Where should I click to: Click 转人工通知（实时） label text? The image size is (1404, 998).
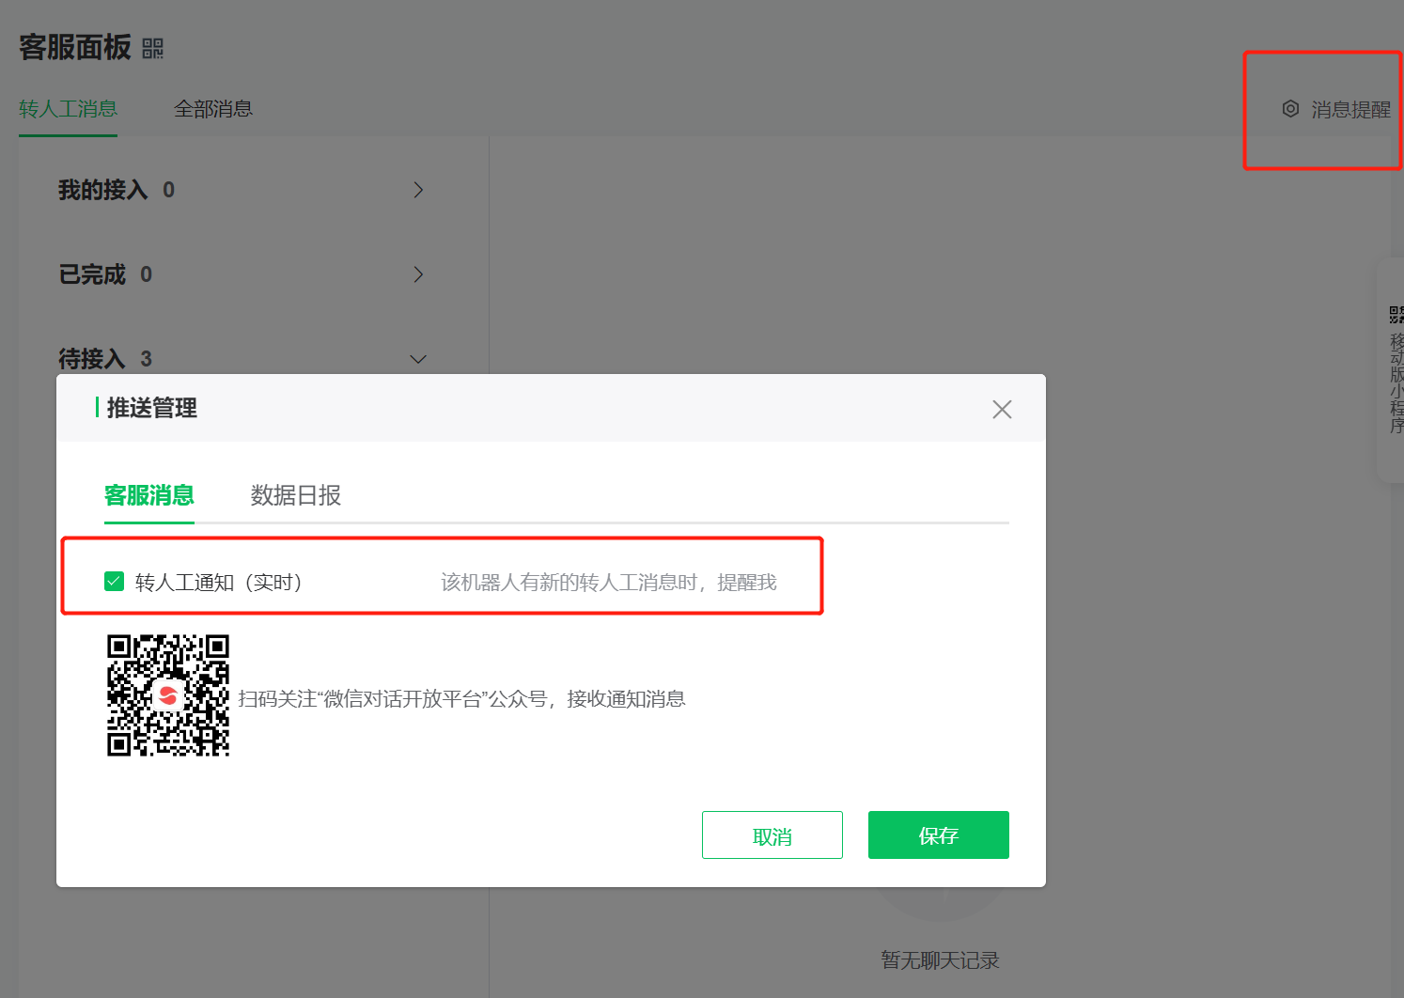pyautogui.click(x=221, y=583)
